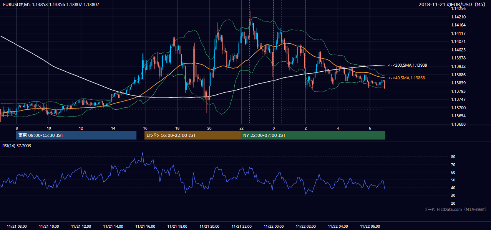
Task: Click price axis value 1.14210
Action: tap(458, 17)
